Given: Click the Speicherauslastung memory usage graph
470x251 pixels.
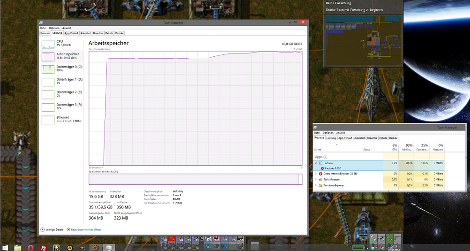Looking at the screenshot, I should (195, 108).
